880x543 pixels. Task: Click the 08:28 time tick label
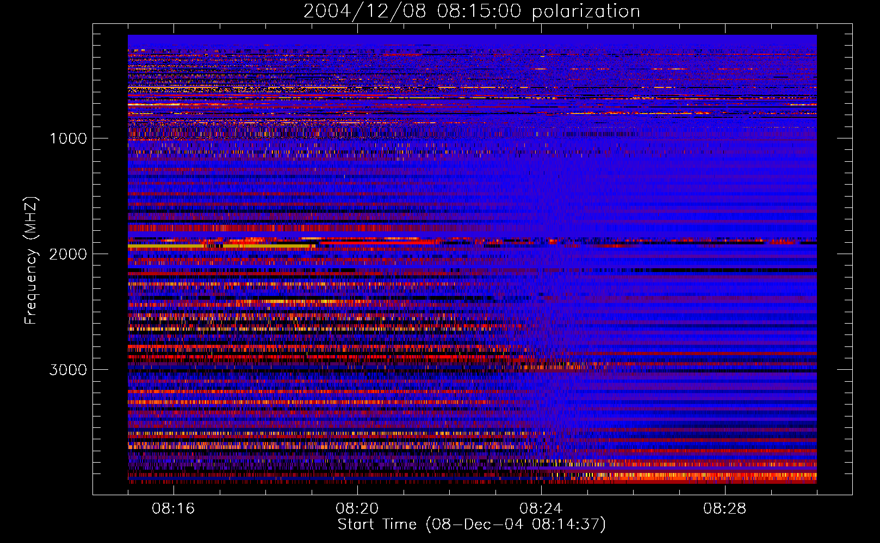pos(725,509)
